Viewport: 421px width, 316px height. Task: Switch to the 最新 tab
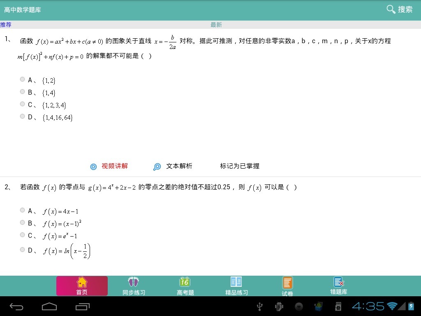tap(216, 25)
